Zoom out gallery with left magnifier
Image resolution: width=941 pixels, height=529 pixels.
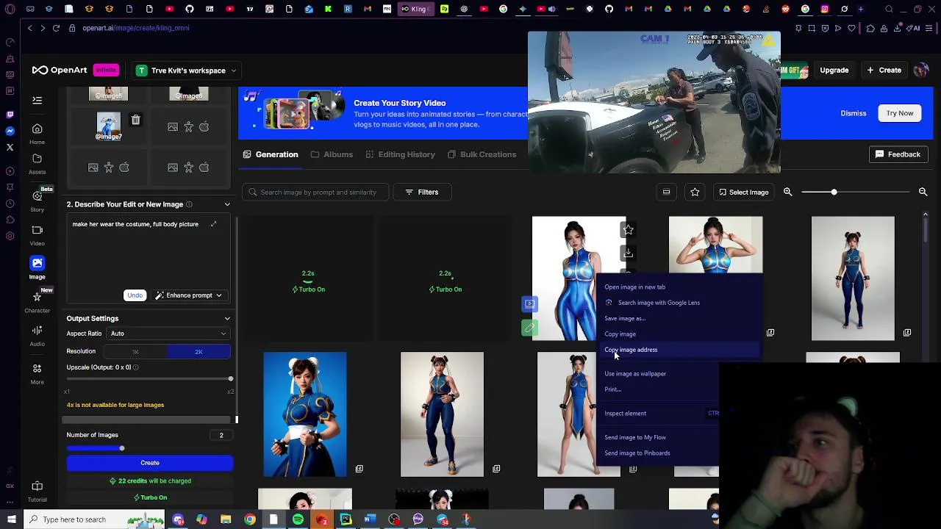click(x=787, y=192)
